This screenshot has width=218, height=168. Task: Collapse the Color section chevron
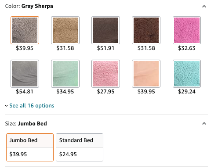pyautogui.click(x=204, y=6)
